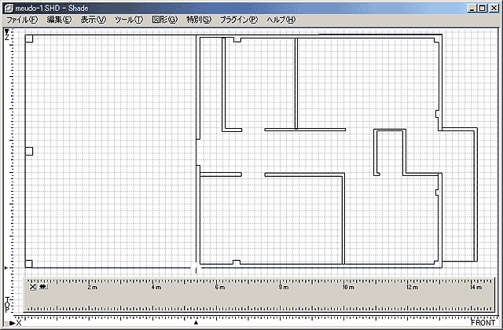
Task: Open the 特別(S) menu
Action: coord(199,20)
